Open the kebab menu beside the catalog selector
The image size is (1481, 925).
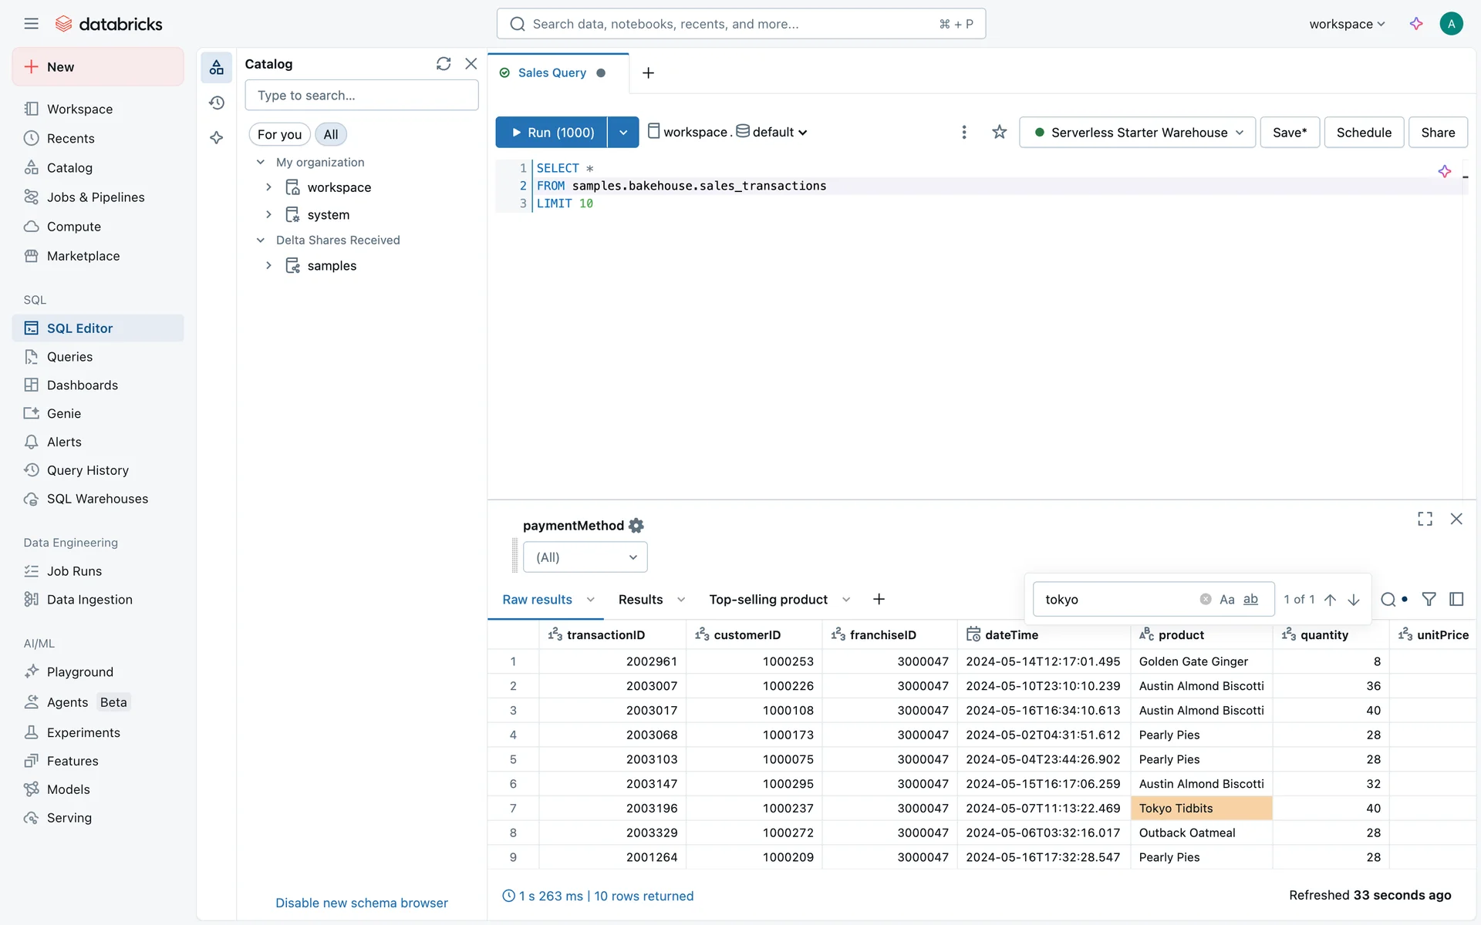963,133
